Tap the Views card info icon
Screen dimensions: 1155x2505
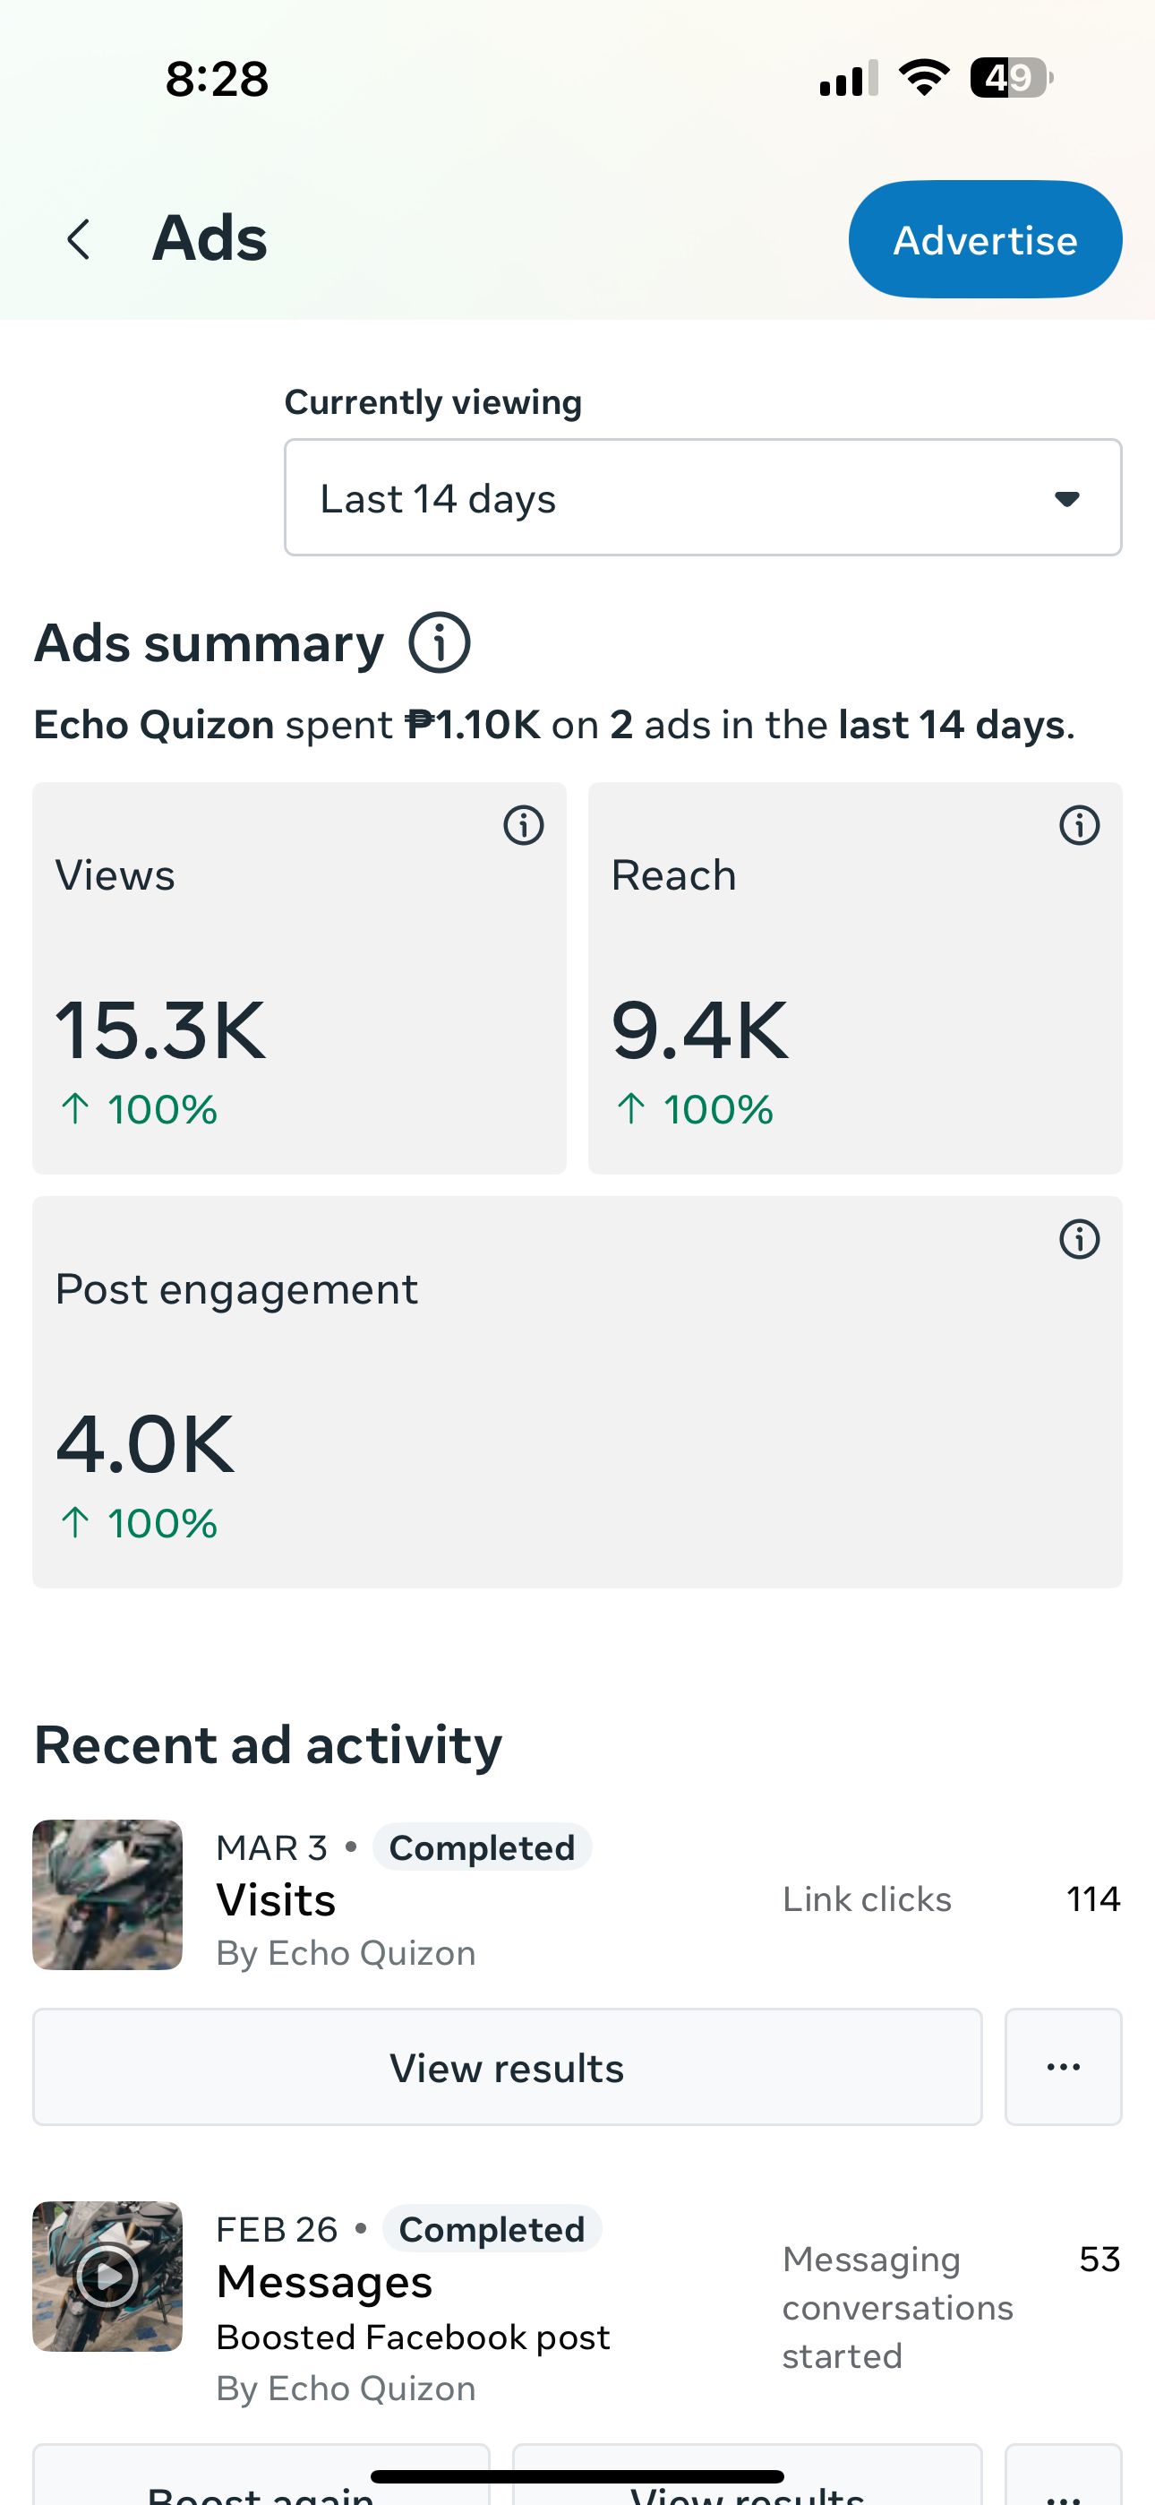pyautogui.click(x=523, y=826)
